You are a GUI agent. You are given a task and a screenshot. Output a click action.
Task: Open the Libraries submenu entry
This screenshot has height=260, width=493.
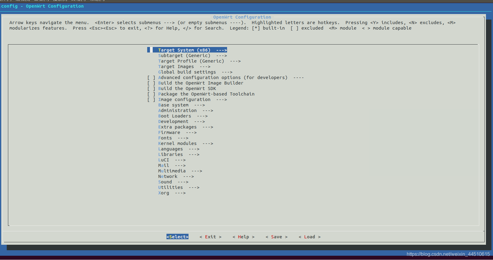(179, 154)
